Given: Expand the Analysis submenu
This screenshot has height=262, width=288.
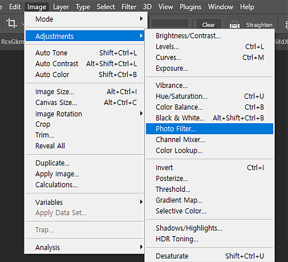Looking at the screenshot, I should (85, 247).
